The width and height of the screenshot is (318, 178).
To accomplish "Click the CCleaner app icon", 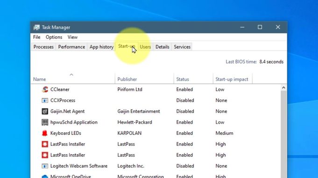I will 45,89.
